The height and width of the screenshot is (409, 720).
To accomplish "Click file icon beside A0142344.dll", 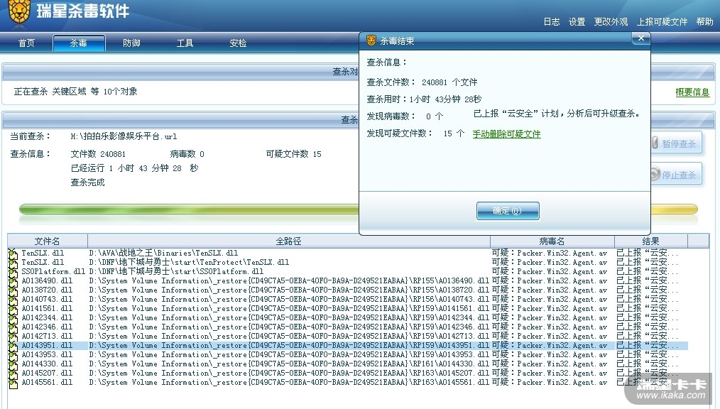I will 13,318.
